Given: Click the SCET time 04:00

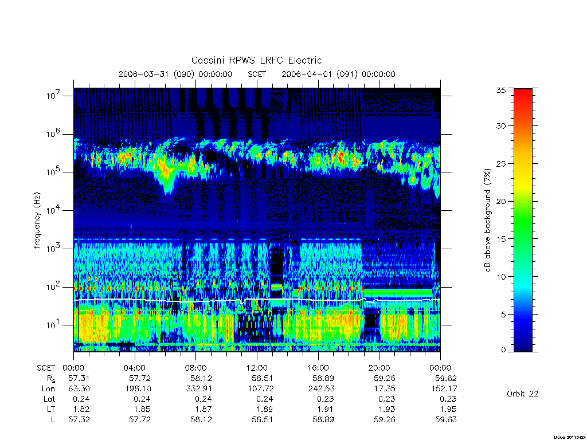Looking at the screenshot, I should [135, 368].
